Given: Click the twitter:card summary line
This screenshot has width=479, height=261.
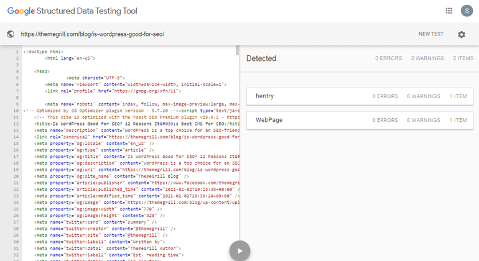Looking at the screenshot, I should click(x=95, y=222).
